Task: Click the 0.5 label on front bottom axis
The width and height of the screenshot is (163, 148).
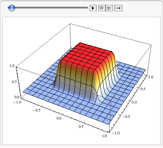Action: [x=81, y=126]
